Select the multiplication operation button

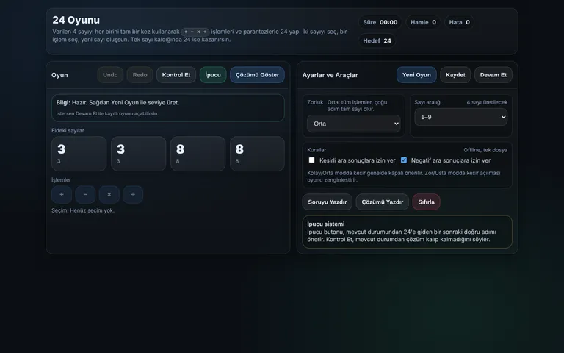coord(109,194)
